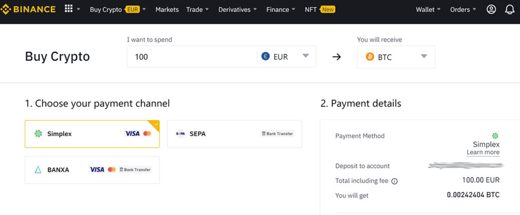Open the Markets menu item

click(167, 10)
